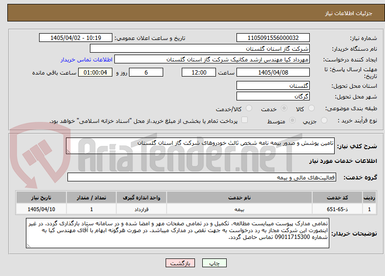Click the کد خدمت column header
This screenshot has height=276, width=385.
(x=338, y=197)
